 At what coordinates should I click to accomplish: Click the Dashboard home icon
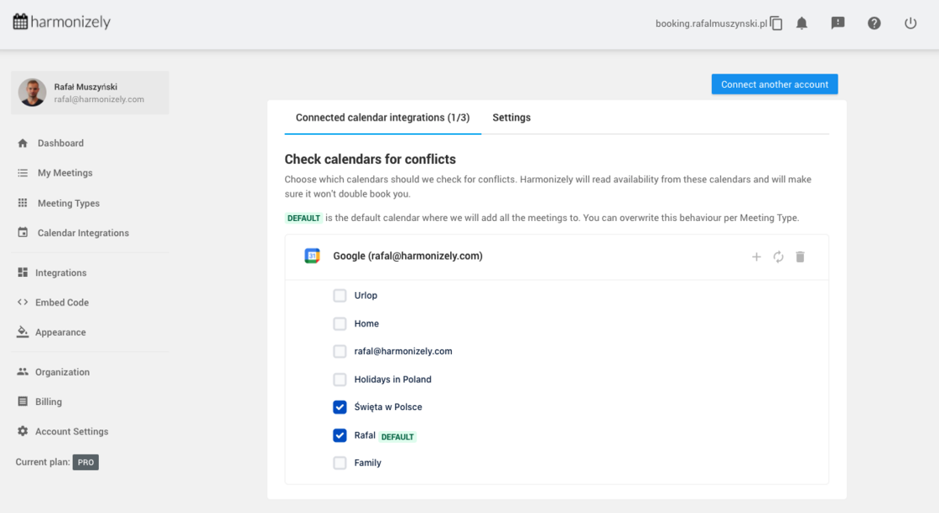click(23, 143)
